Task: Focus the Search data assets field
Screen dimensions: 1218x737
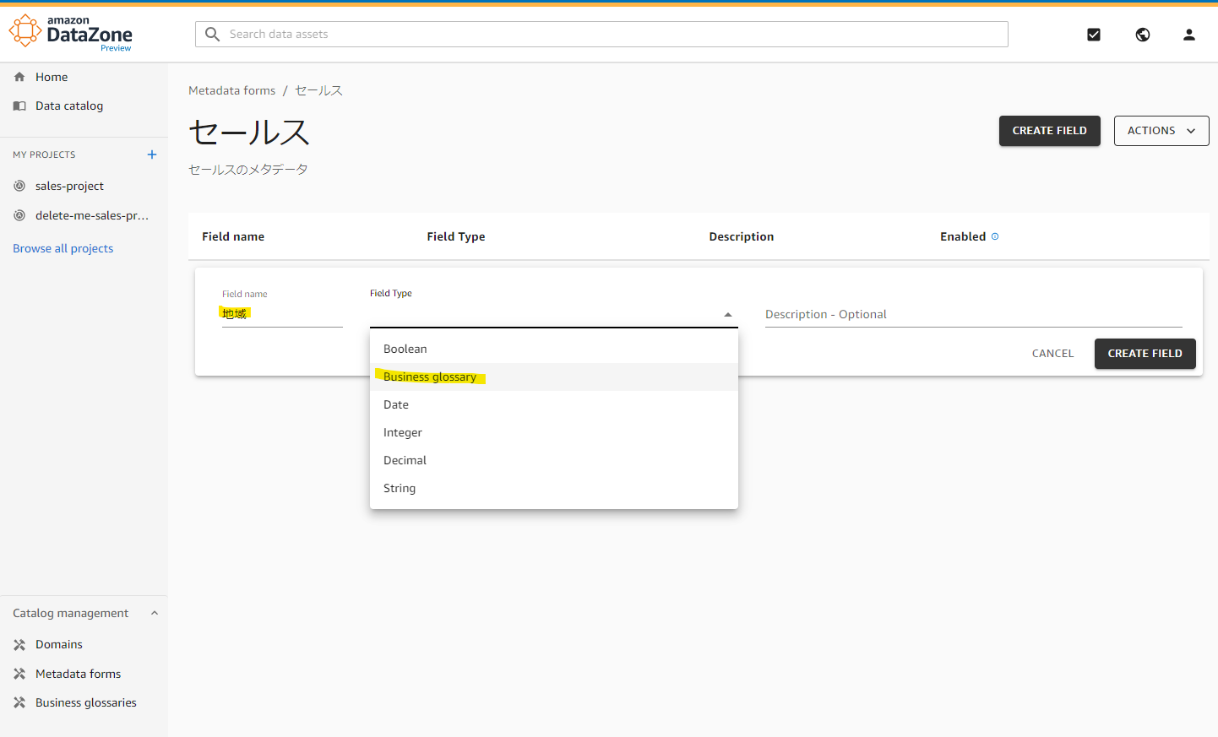Action: 601,34
